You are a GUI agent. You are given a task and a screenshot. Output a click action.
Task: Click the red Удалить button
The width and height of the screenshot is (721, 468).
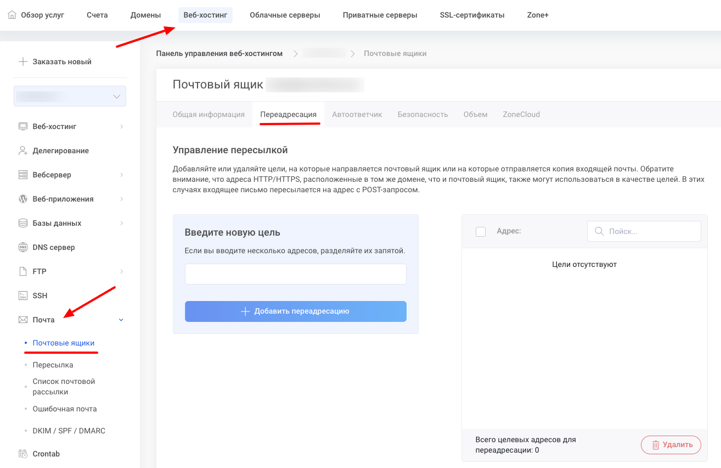click(671, 445)
